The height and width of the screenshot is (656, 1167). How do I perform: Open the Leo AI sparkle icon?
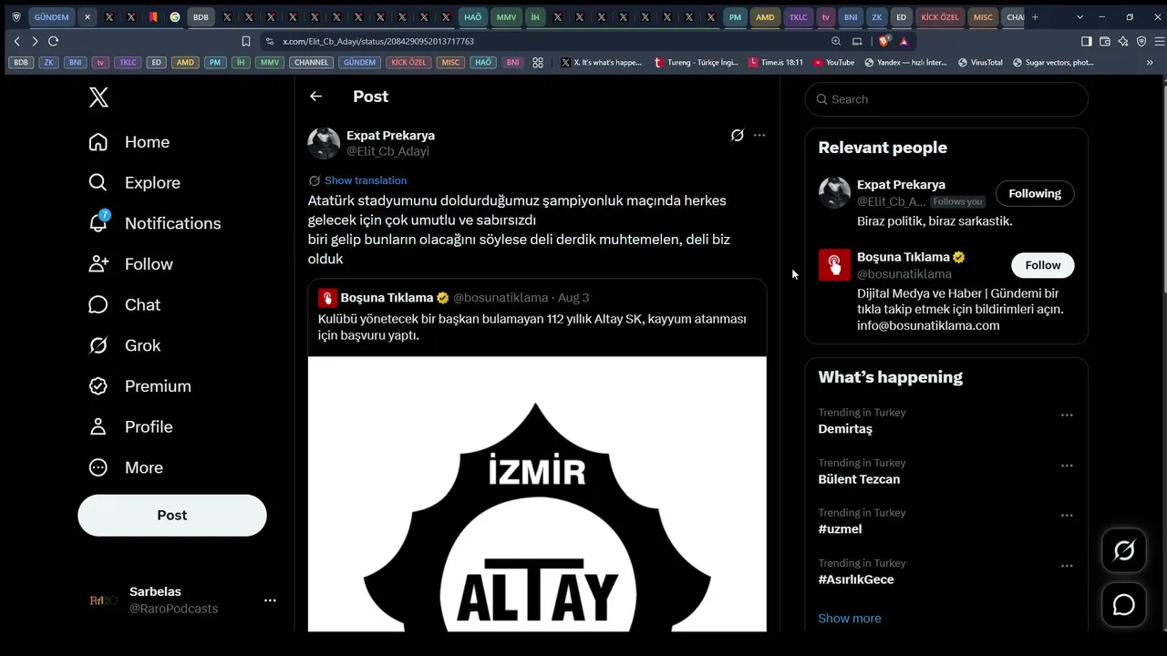(x=1123, y=41)
